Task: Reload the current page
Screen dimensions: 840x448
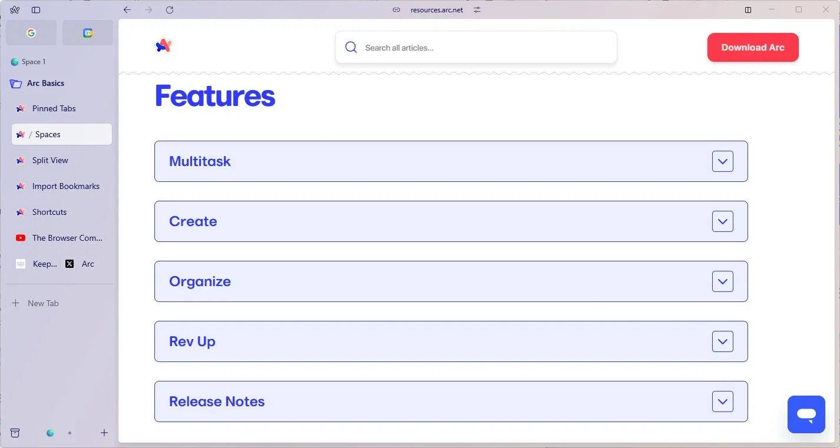Action: coord(170,10)
